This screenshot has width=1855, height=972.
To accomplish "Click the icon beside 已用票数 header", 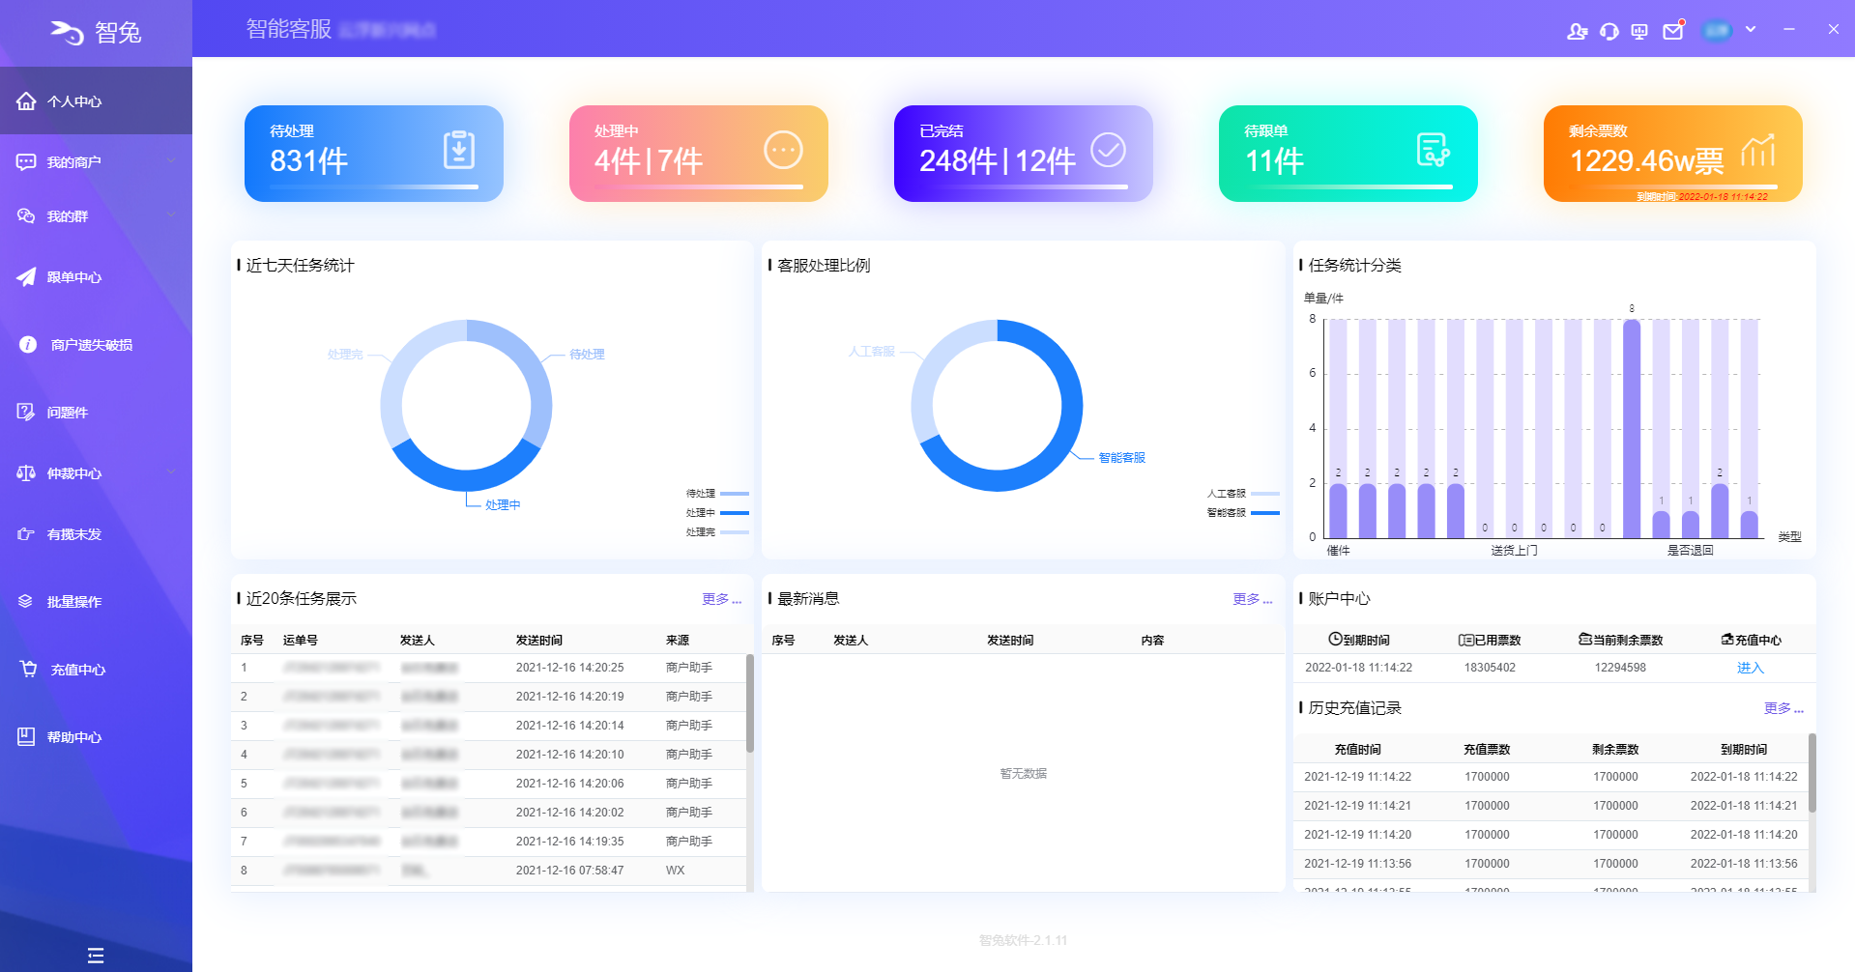I will point(1465,640).
